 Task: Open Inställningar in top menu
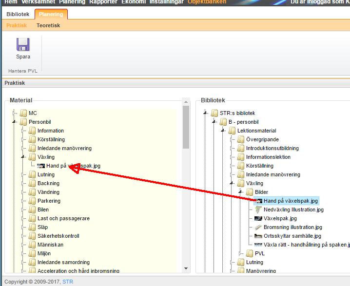167,2
